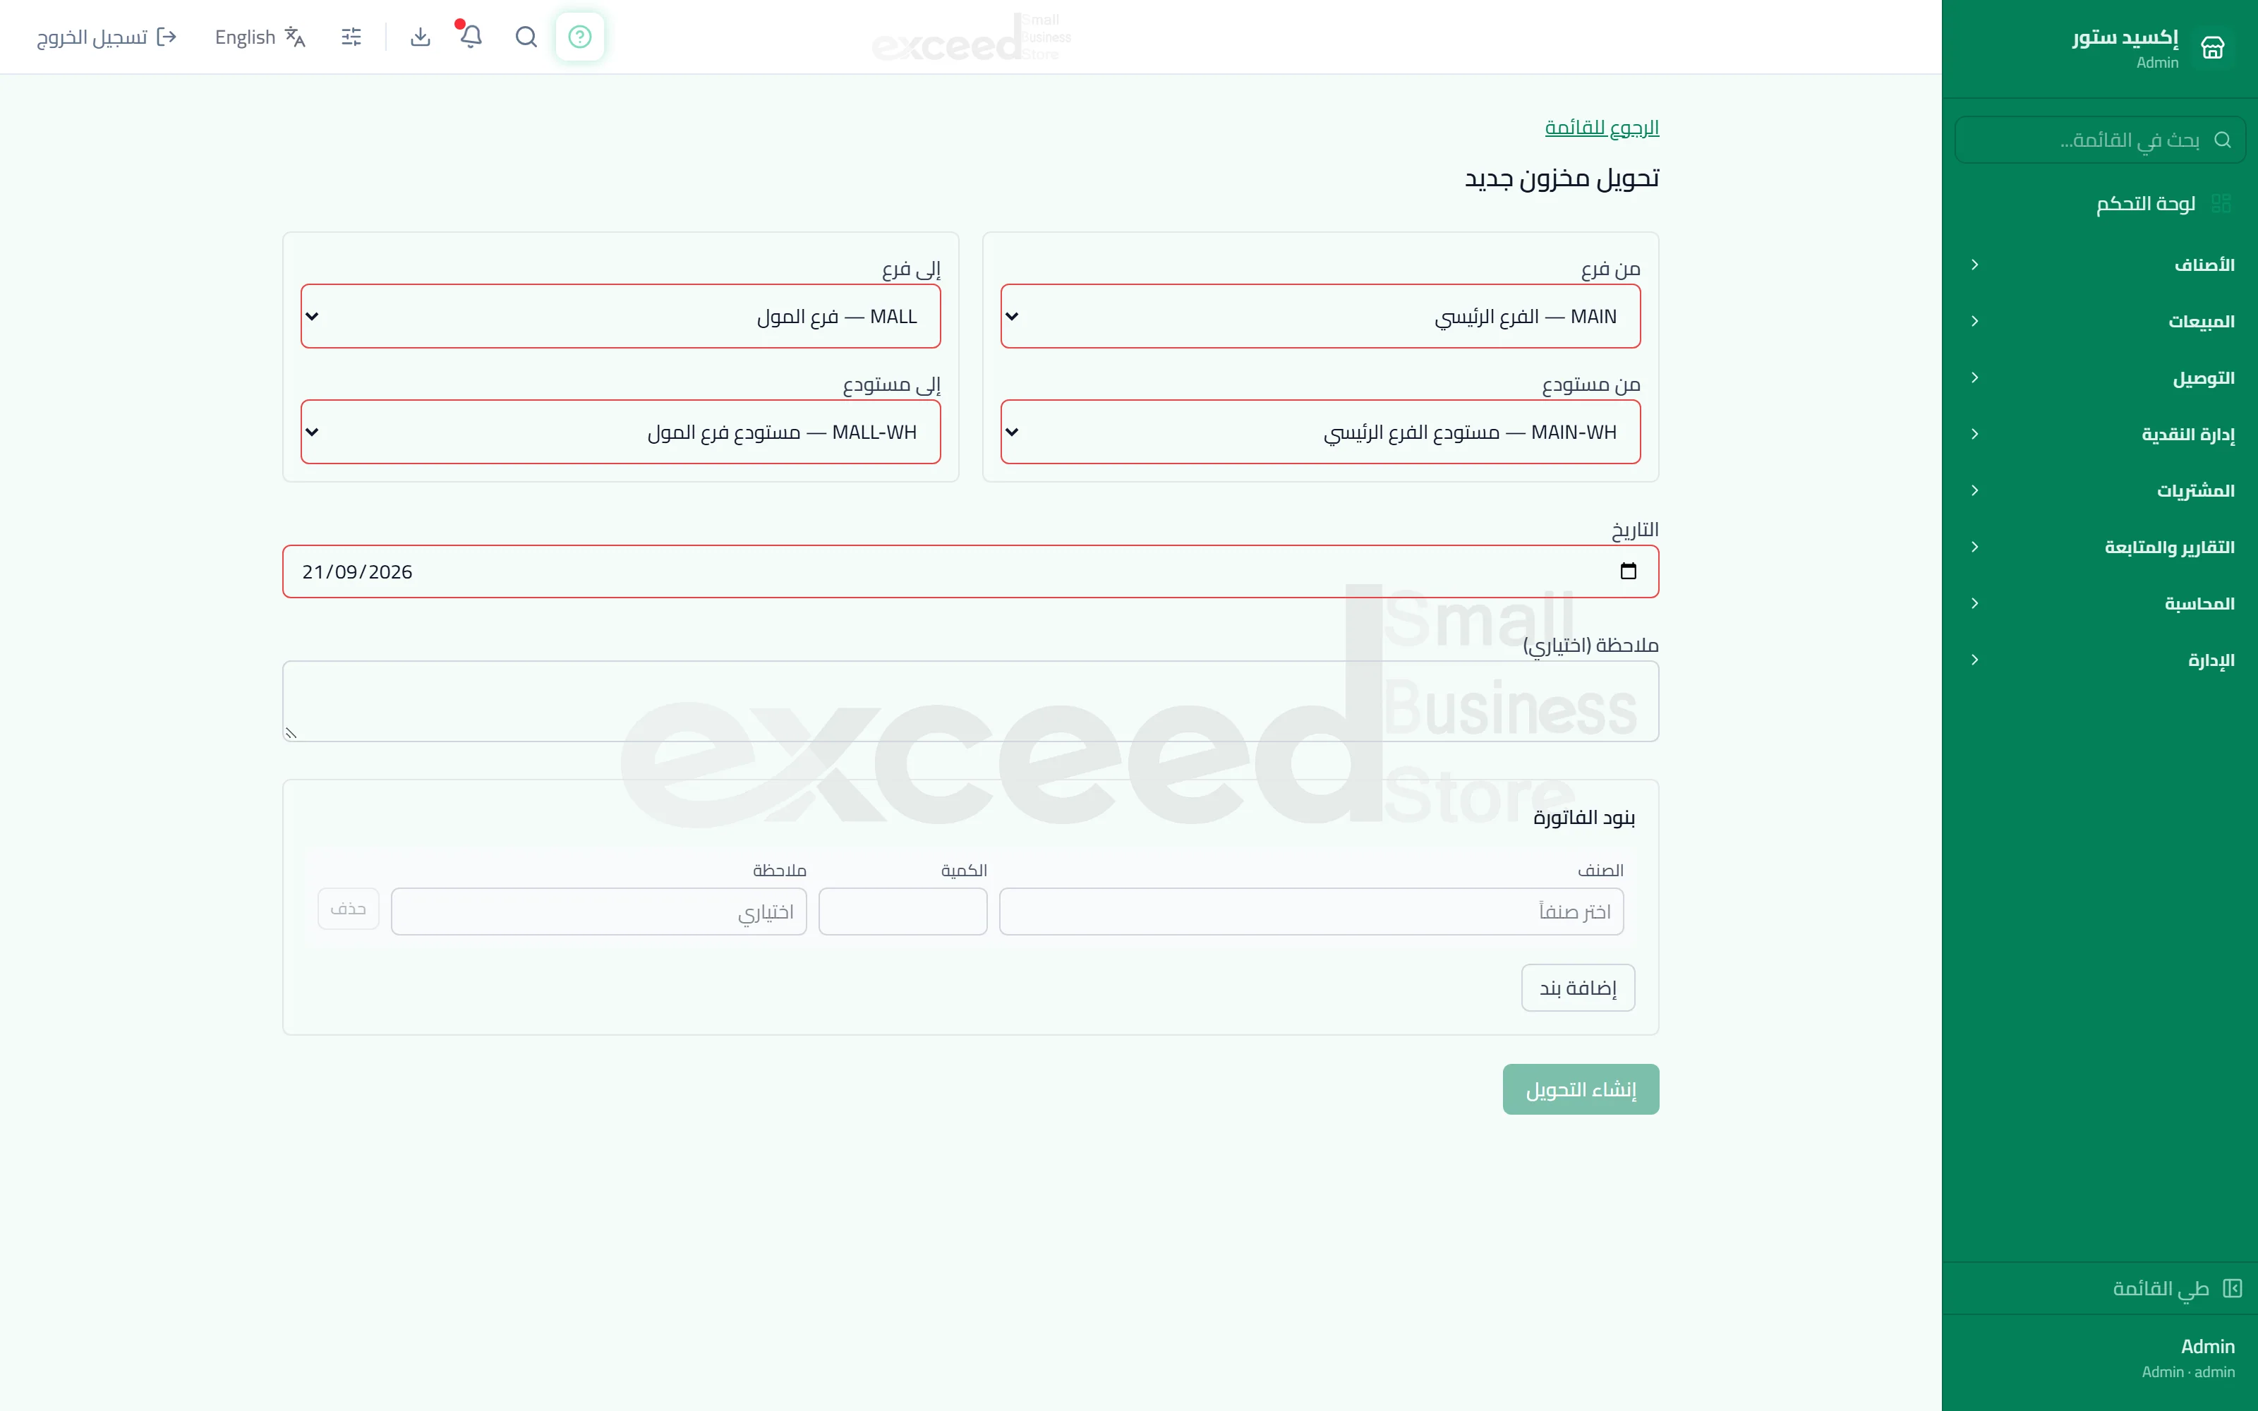
Task: Open the إلى مستودع warehouse dropdown
Action: [x=620, y=432]
